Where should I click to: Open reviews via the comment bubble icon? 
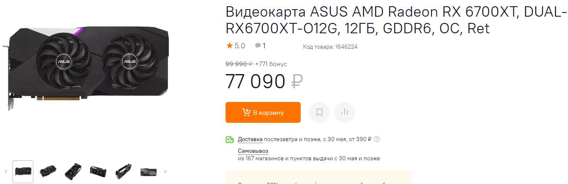[x=258, y=46]
